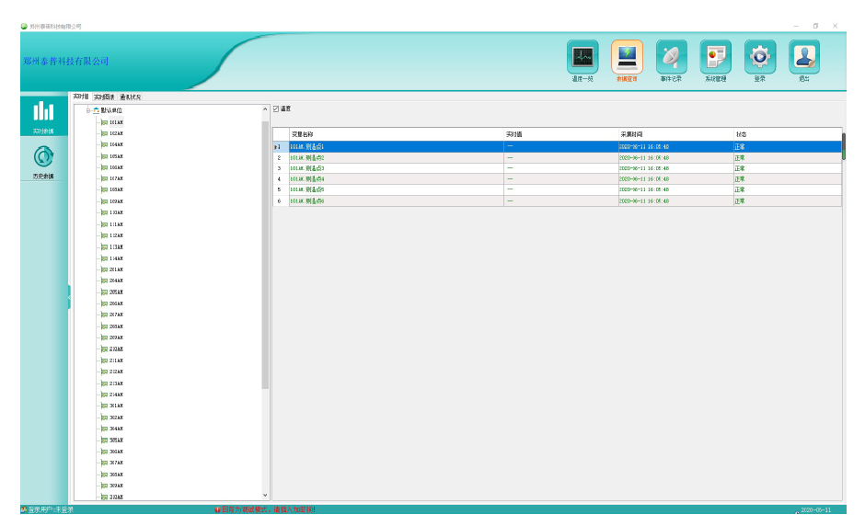The height and width of the screenshot is (526, 865).
Task: Select tree node 112
Action: tap(116, 235)
